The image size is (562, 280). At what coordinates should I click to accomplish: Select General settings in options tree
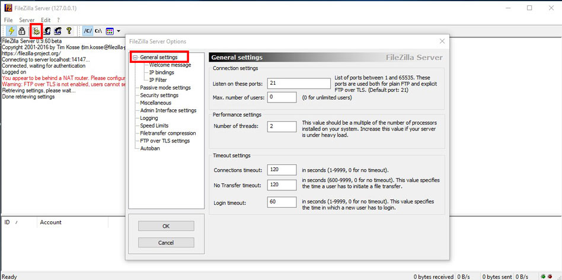(158, 58)
